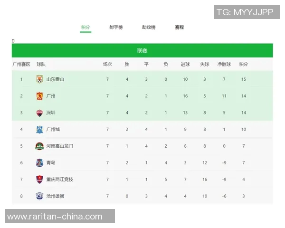Click the 进球 column header
Image resolution: width=285 pixels, height=228 pixels.
tap(185, 64)
